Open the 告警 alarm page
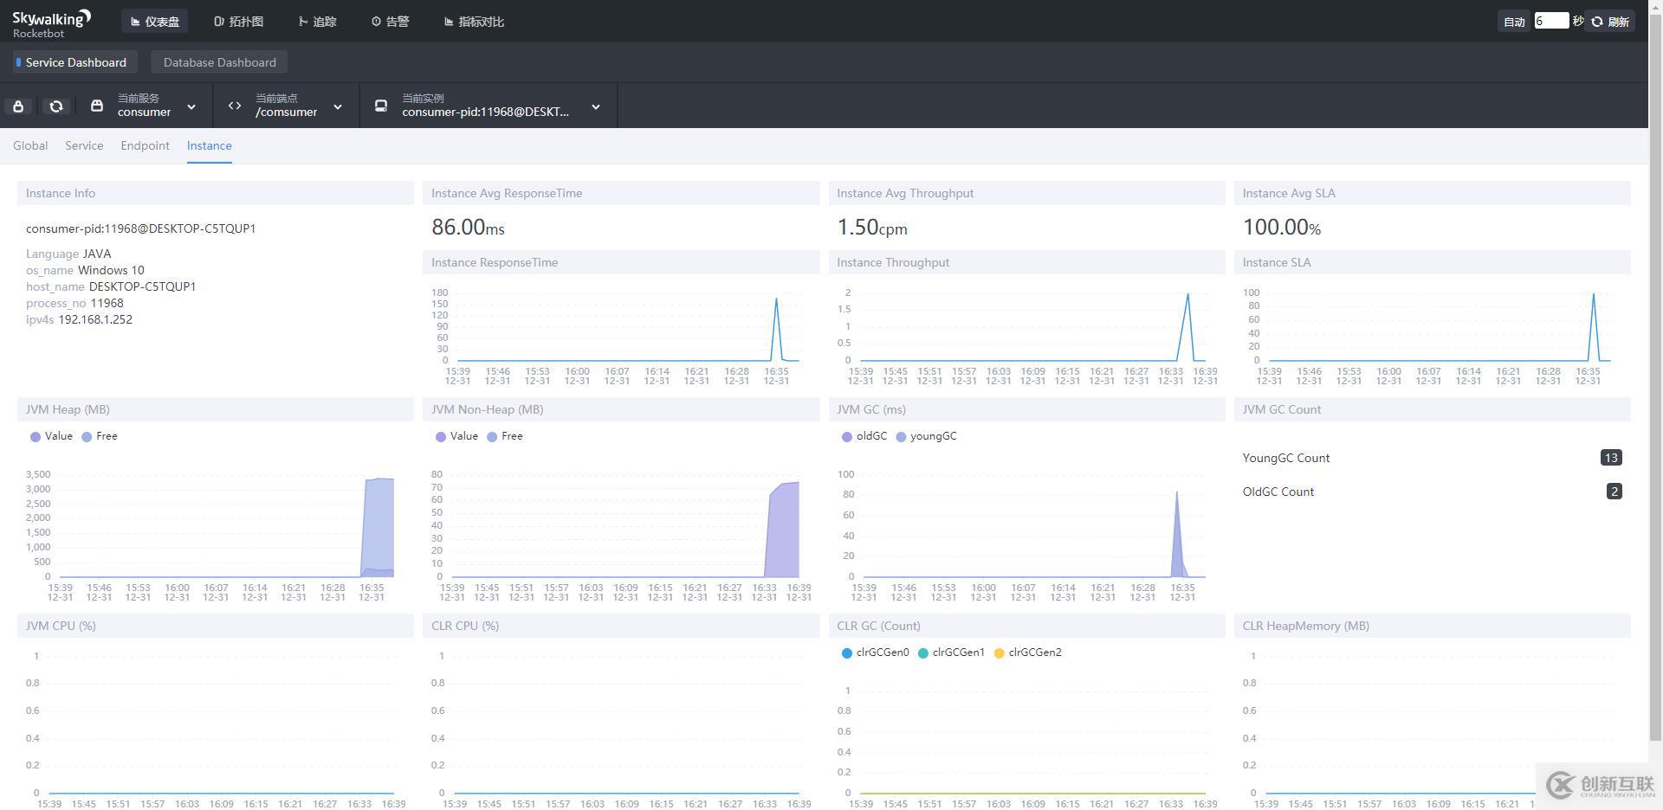Viewport: 1663px width, 810px height. pos(391,22)
